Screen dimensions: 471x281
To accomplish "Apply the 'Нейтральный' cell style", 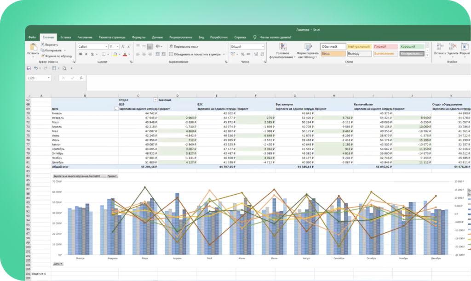I will (x=359, y=46).
